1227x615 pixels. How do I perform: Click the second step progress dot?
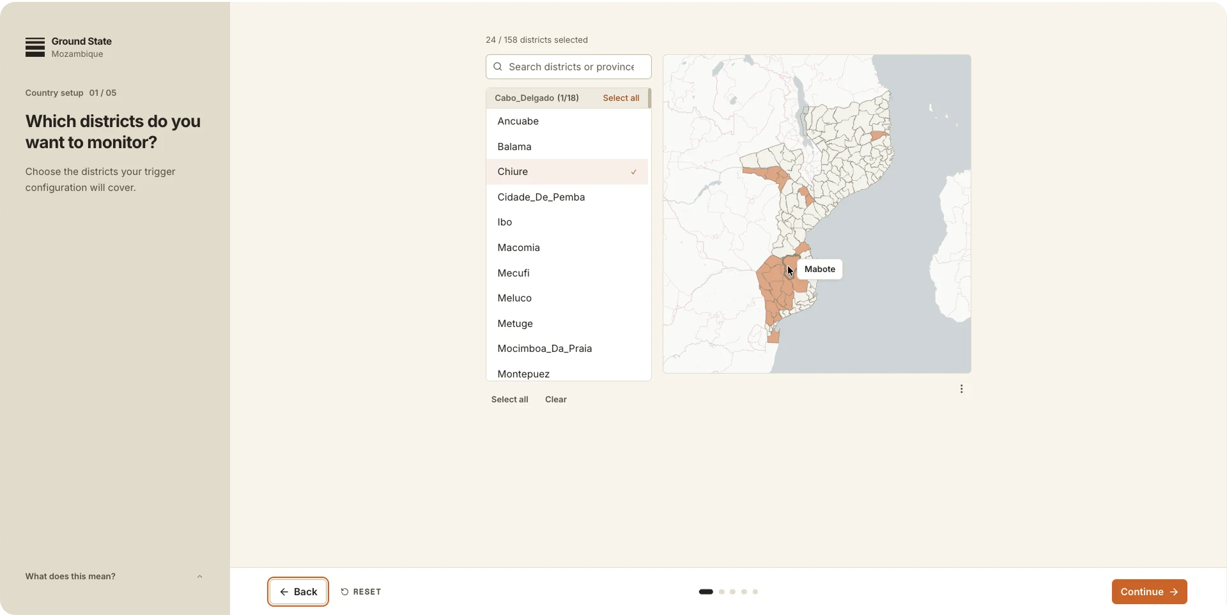722,592
